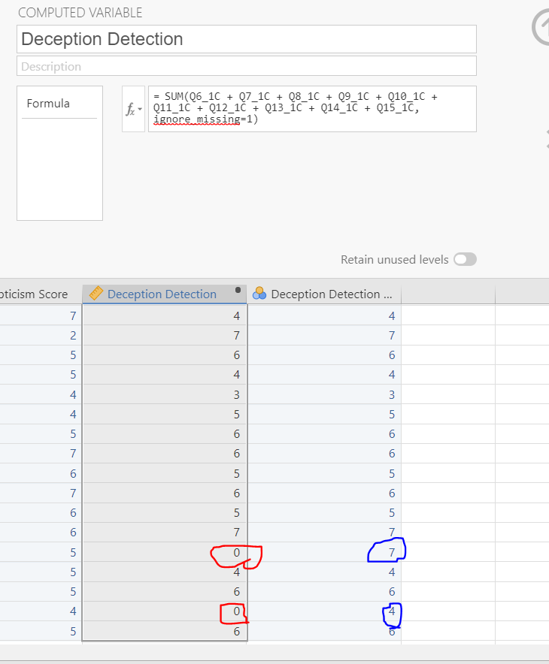Viewport: 549px width, 664px height.
Task: Toggle Retain unused levels switch
Action: [465, 259]
